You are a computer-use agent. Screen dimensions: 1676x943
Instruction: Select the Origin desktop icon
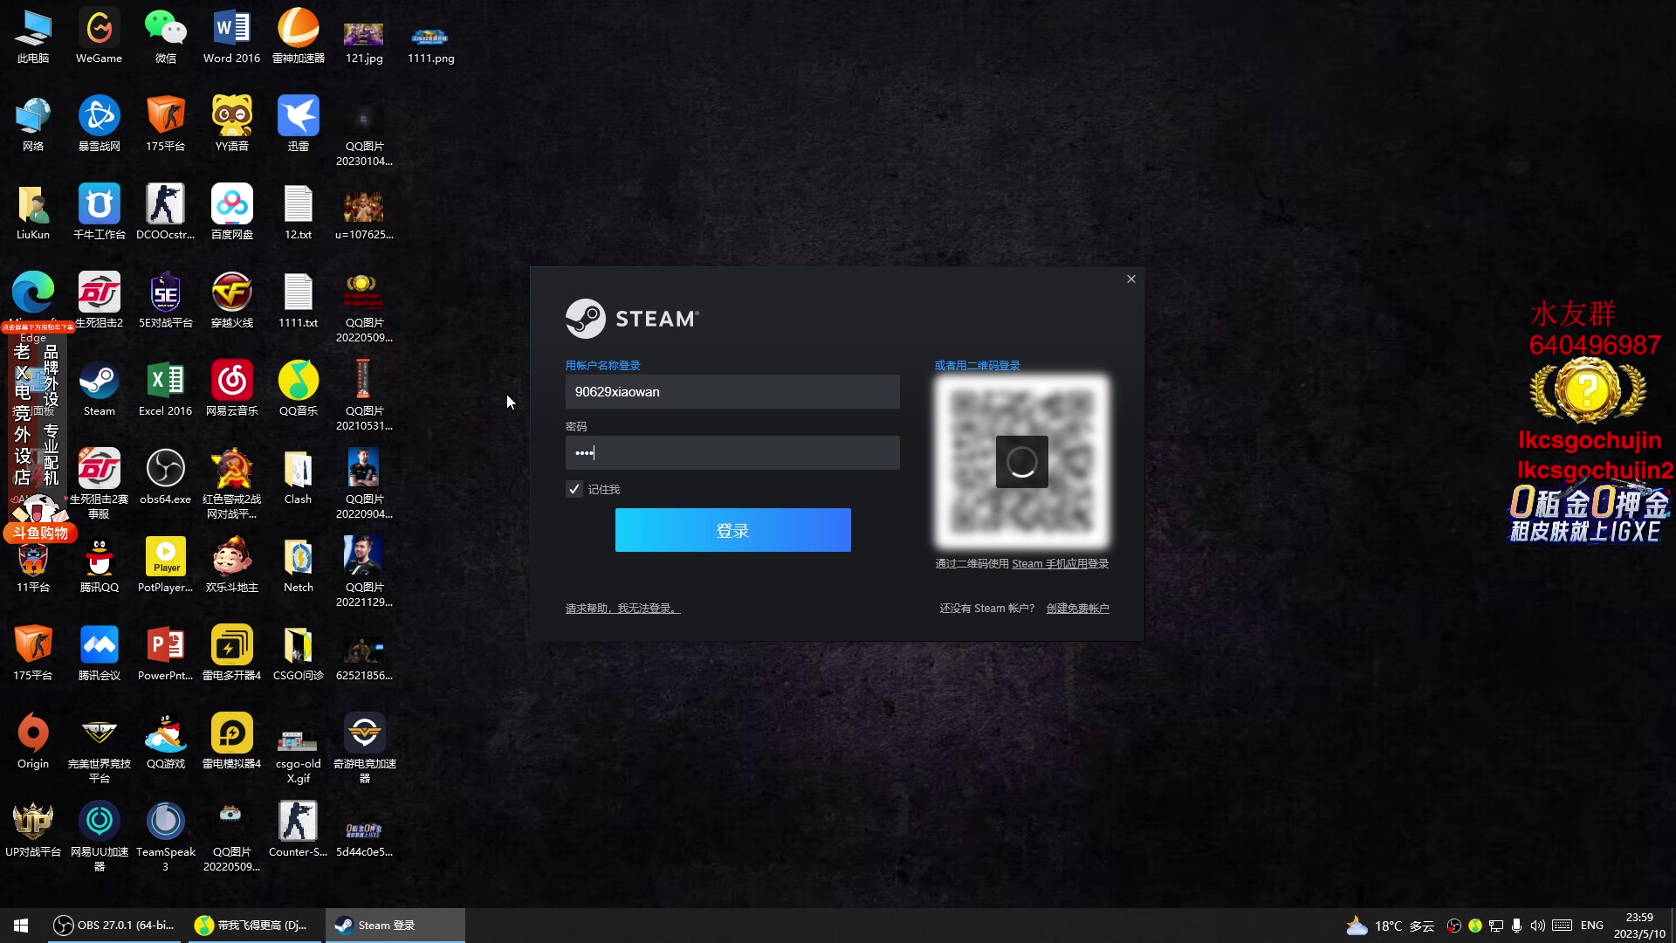(33, 742)
